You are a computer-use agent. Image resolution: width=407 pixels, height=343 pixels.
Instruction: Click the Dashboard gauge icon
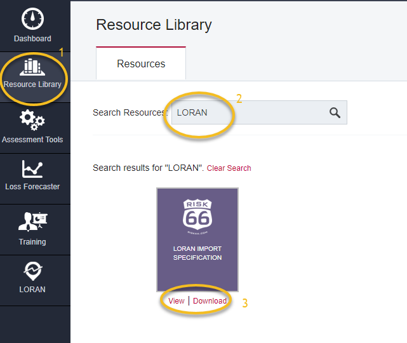point(32,19)
